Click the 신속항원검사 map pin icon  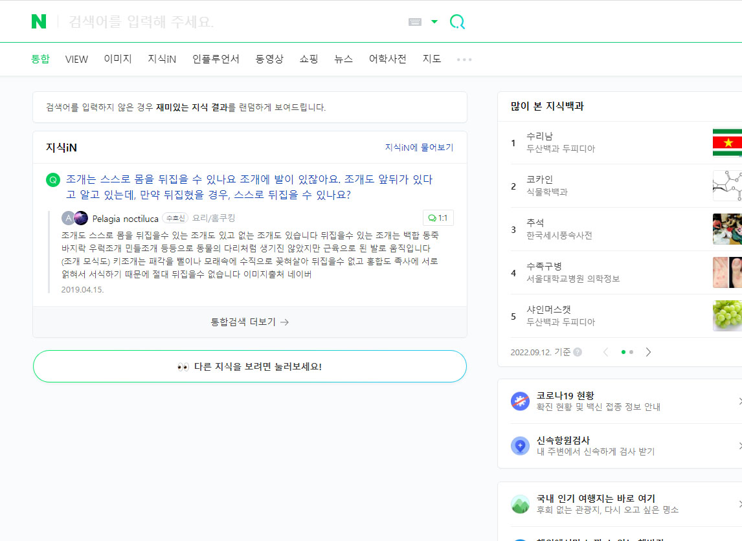[x=520, y=445]
